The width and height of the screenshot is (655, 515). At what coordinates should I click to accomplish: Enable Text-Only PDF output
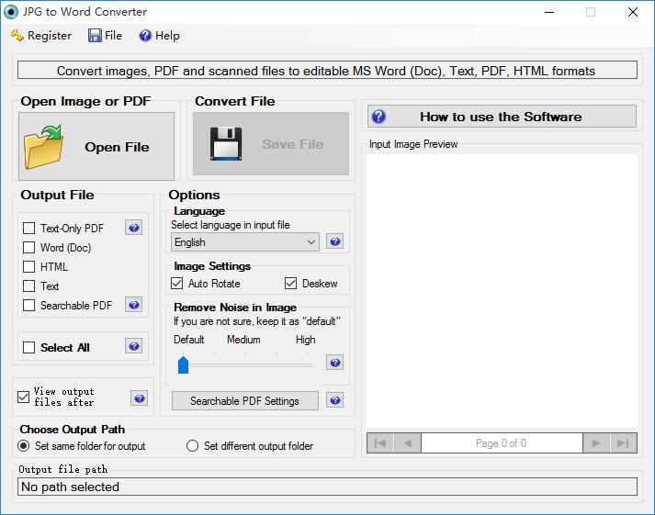point(28,228)
